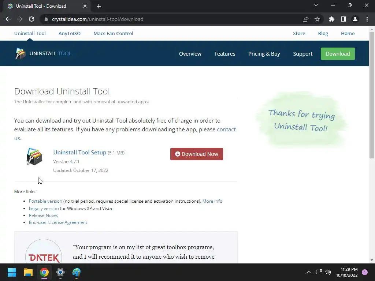The height and width of the screenshot is (281, 375).
Task: Click the volume speaker icon in tray
Action: coord(328,272)
